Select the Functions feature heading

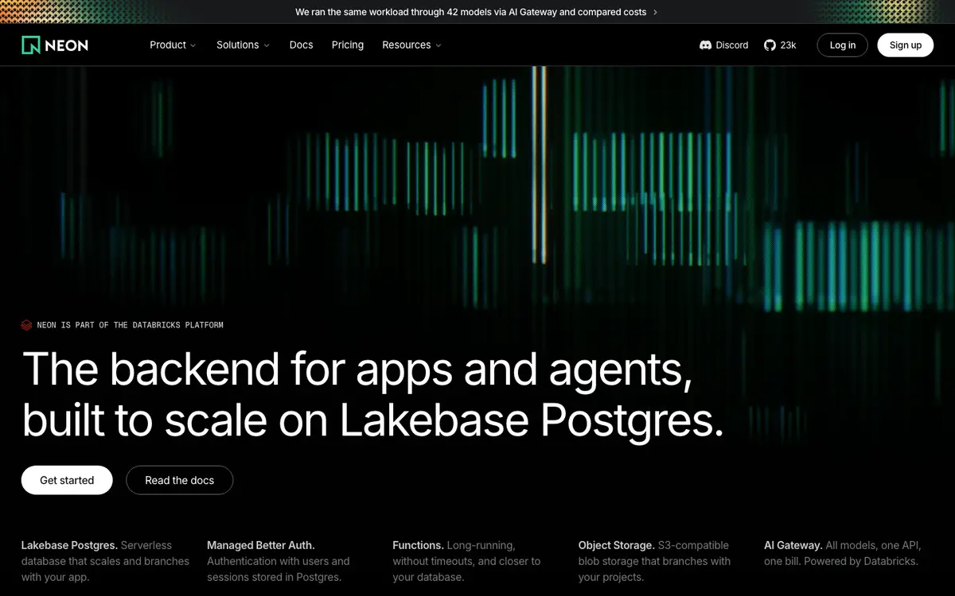pyautogui.click(x=418, y=545)
